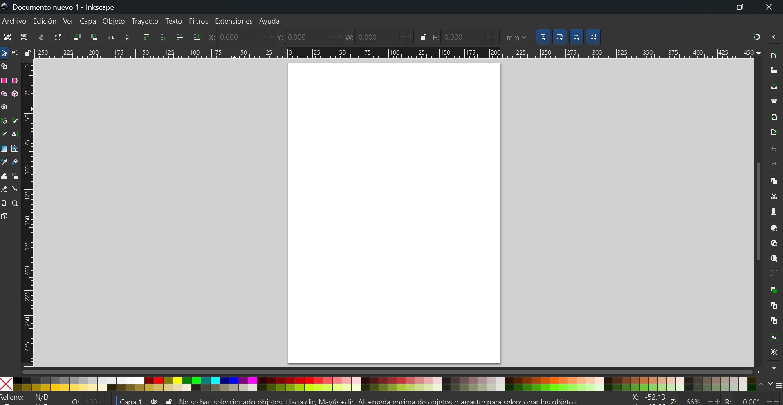
Task: Click the no-color X swatch
Action: pos(6,384)
